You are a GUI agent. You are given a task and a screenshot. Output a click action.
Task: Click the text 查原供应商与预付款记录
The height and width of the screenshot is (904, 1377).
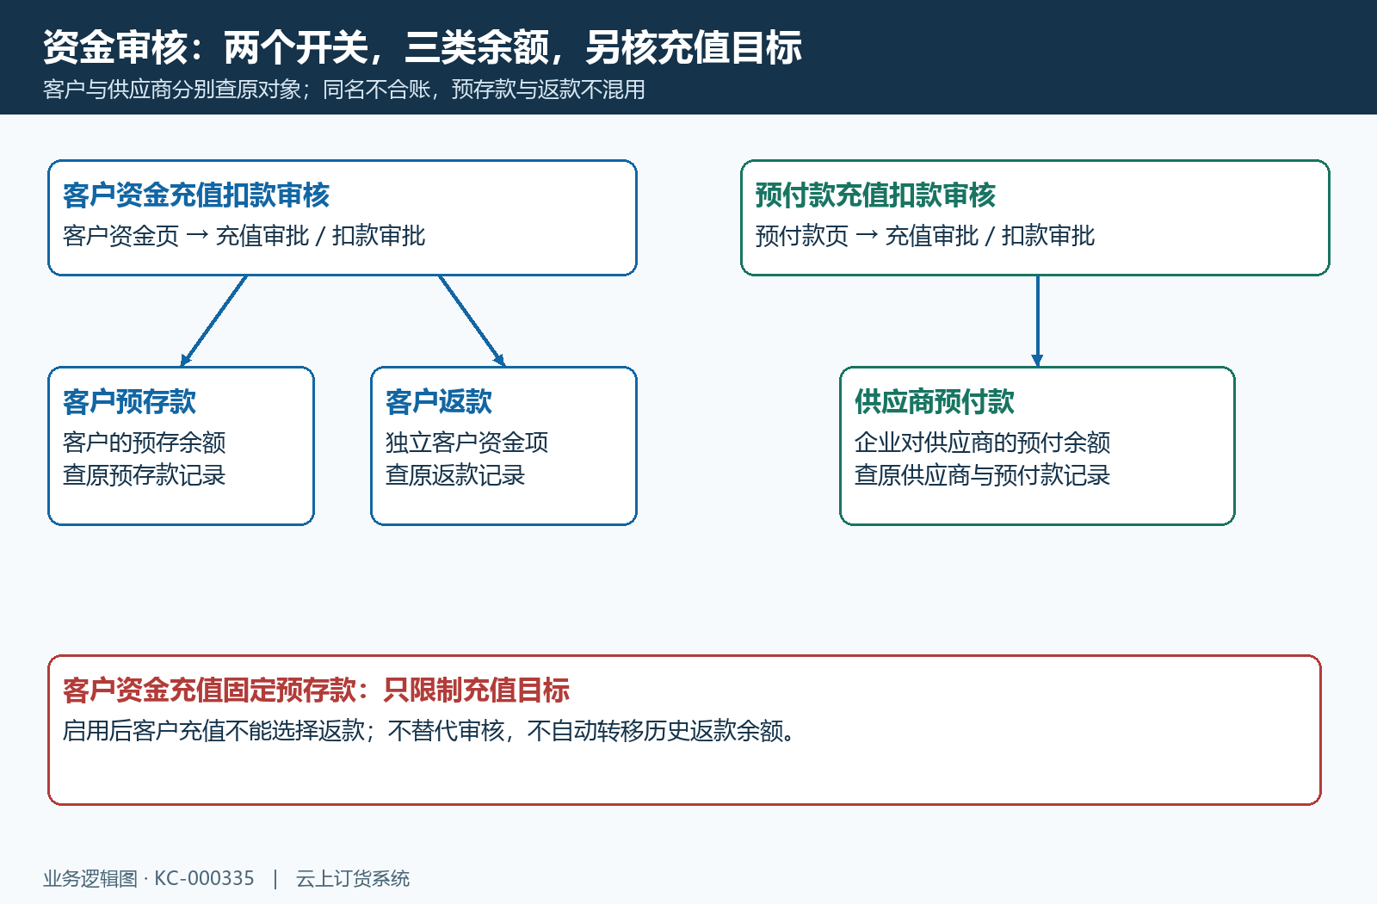coord(983,475)
